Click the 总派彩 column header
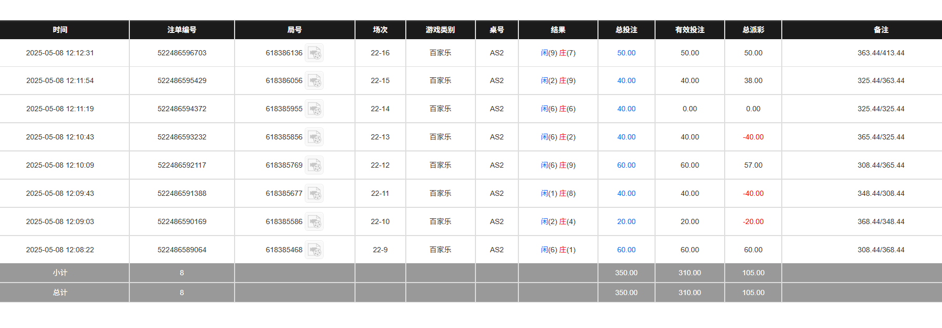942x328 pixels. pyautogui.click(x=752, y=30)
